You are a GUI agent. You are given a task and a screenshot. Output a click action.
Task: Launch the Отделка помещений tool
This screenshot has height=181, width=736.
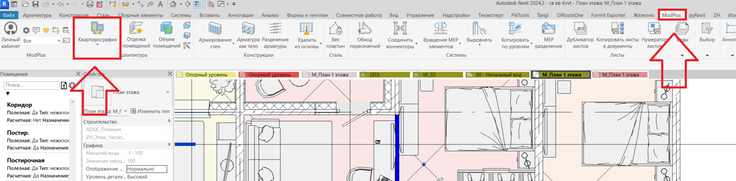[x=136, y=35]
